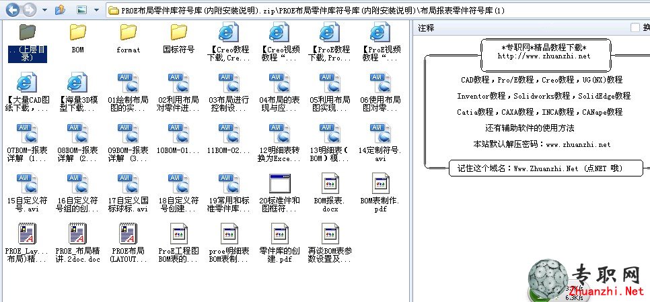Viewport: 650px width, 302px height.
Task: Select the 【Creo视频教程 web shortcut
Action: 280,42
